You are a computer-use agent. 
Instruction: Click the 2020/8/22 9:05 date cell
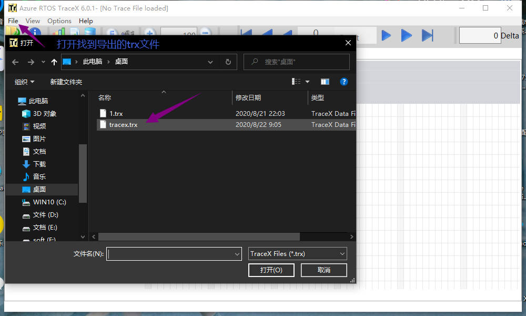258,125
